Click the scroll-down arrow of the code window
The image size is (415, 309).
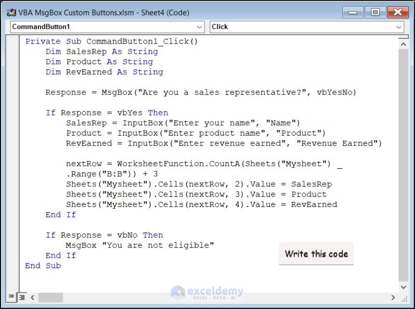(404, 287)
